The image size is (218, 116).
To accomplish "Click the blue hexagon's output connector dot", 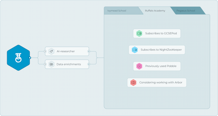I will 30,58.
